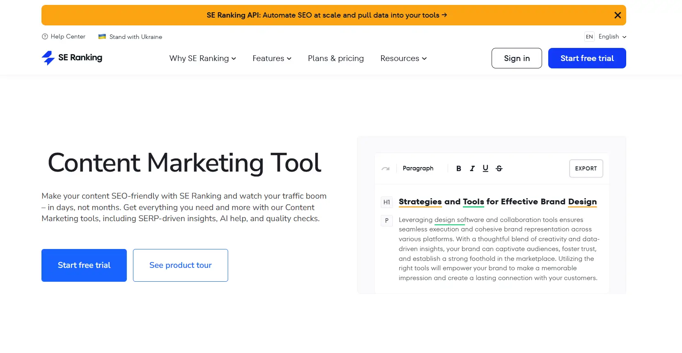Select the H1 heading block marker
Image resolution: width=682 pixels, height=353 pixels.
(387, 202)
